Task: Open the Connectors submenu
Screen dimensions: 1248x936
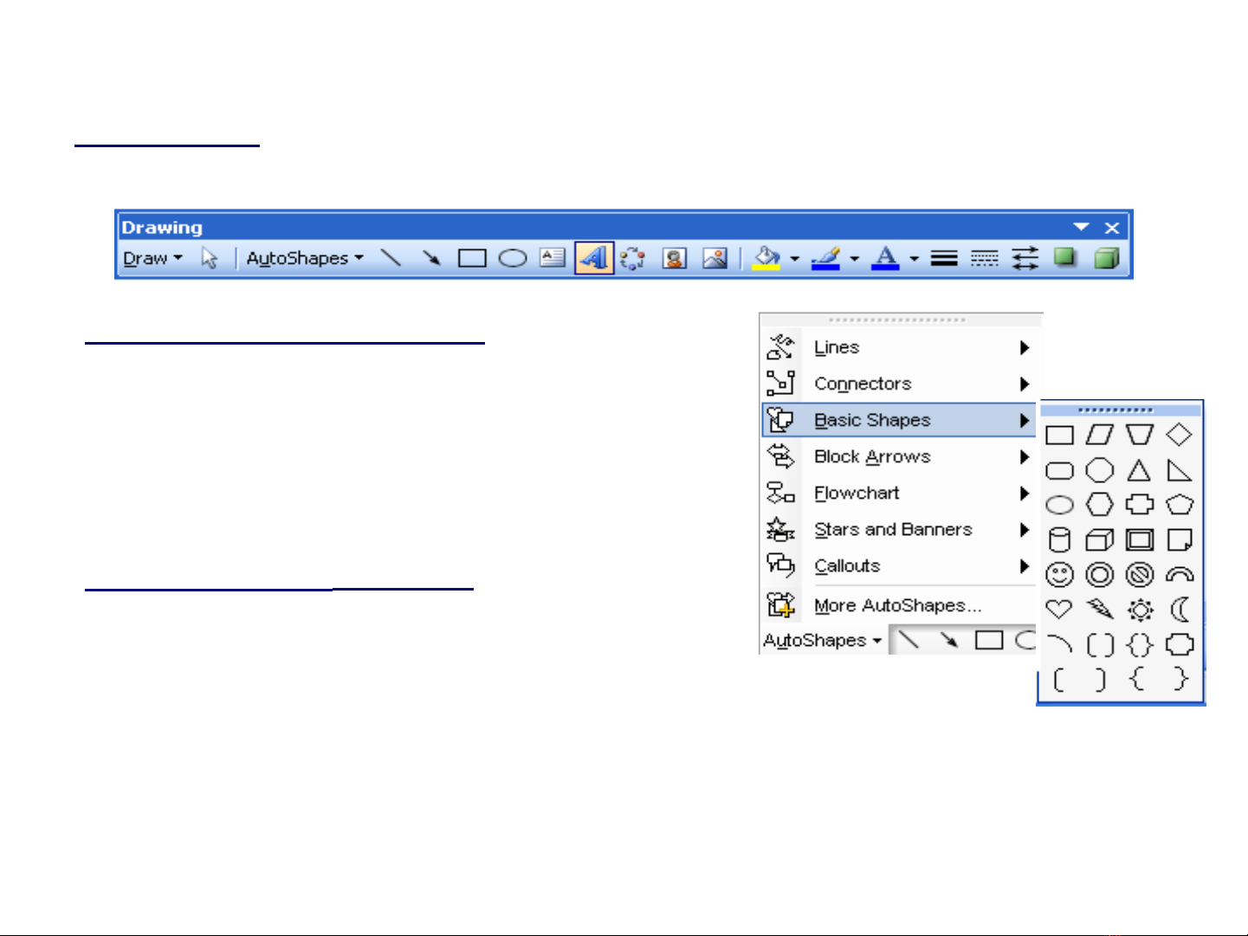Action: (898, 384)
